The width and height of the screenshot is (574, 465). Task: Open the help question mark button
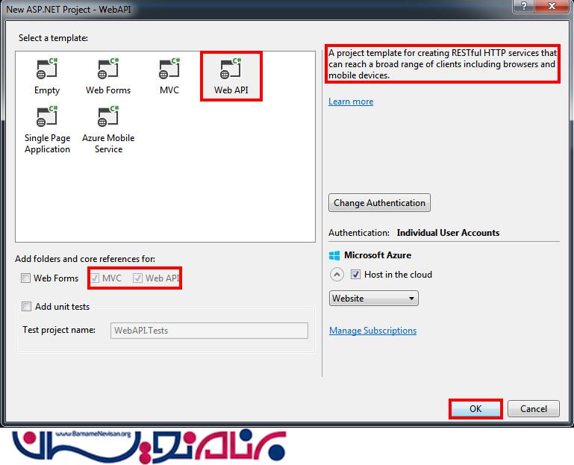pos(524,6)
